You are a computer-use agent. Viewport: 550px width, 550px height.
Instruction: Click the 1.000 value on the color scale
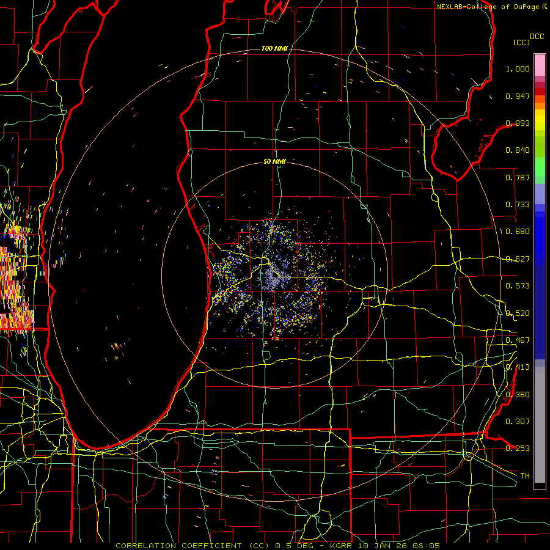[518, 68]
